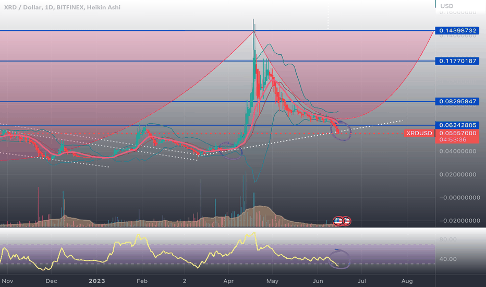Click the 0.06242805 price level label
The height and width of the screenshot is (287, 486).
click(x=457, y=125)
